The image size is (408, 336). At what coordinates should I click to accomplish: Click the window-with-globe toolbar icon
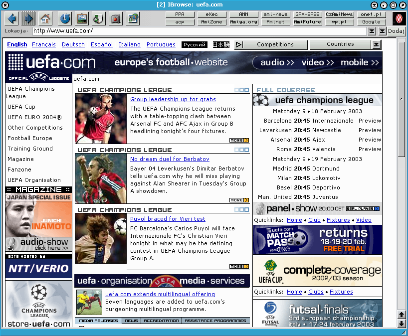(133, 18)
